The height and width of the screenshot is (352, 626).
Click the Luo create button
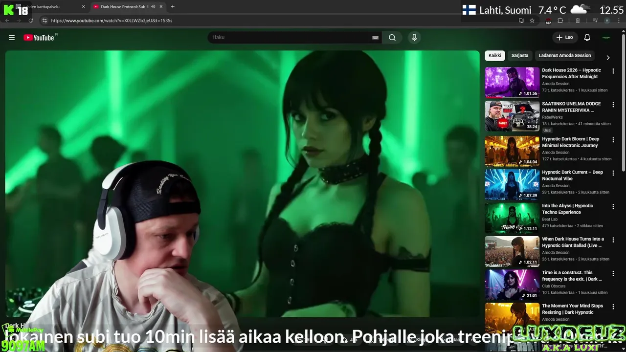tap(564, 38)
